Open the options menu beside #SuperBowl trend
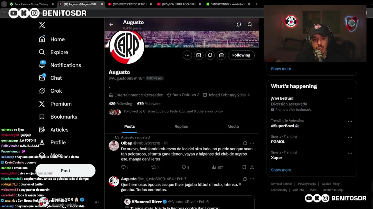The width and height of the screenshot is (373, 209). 350,121
